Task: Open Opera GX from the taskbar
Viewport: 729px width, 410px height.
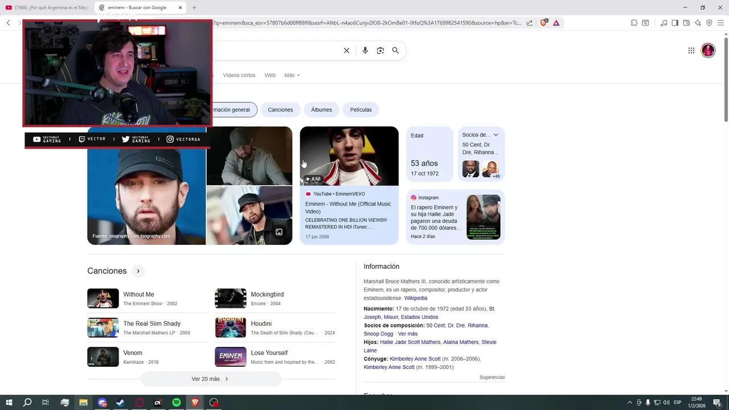Action: (140, 403)
